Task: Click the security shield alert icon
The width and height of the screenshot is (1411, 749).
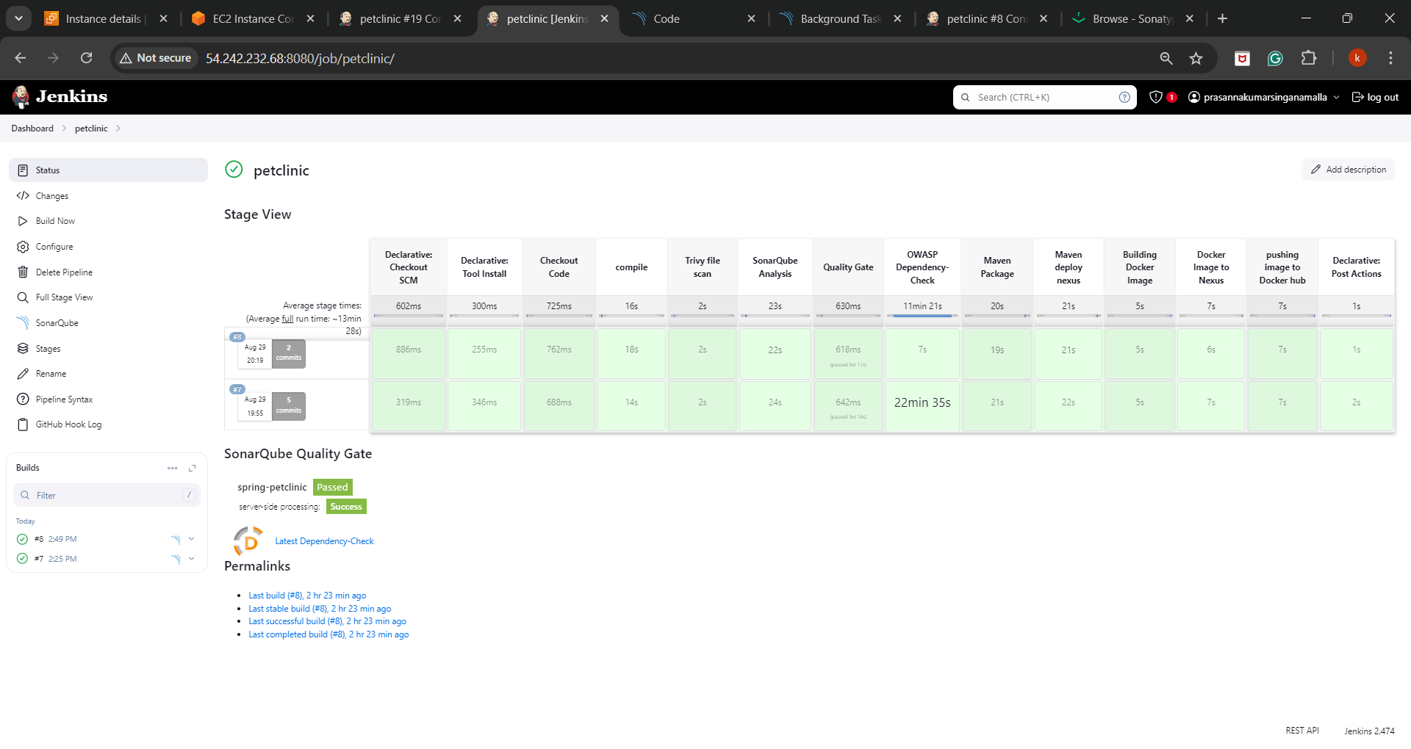Action: (x=1155, y=97)
